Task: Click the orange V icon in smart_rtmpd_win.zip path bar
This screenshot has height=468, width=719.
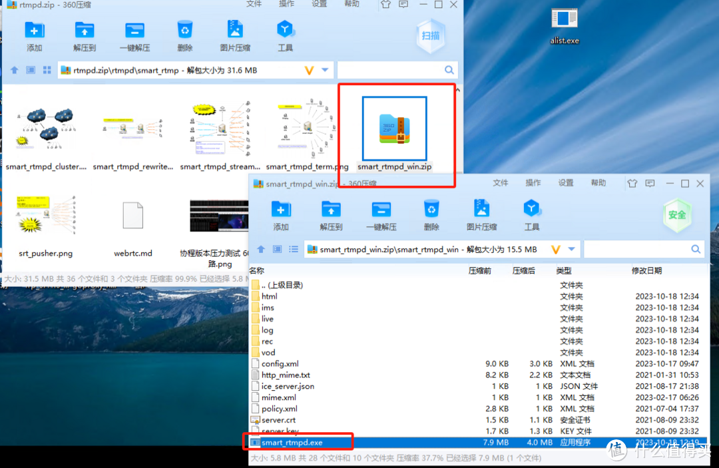Action: tap(556, 250)
